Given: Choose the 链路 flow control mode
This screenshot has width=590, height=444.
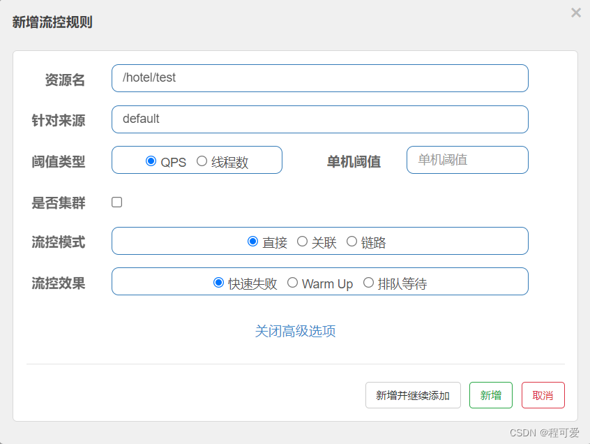Looking at the screenshot, I should 351,241.
